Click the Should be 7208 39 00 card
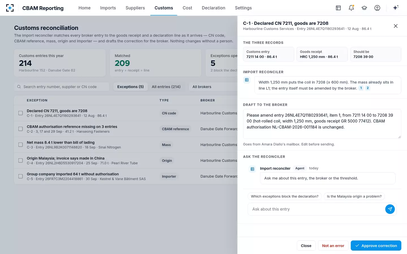 [376, 54]
